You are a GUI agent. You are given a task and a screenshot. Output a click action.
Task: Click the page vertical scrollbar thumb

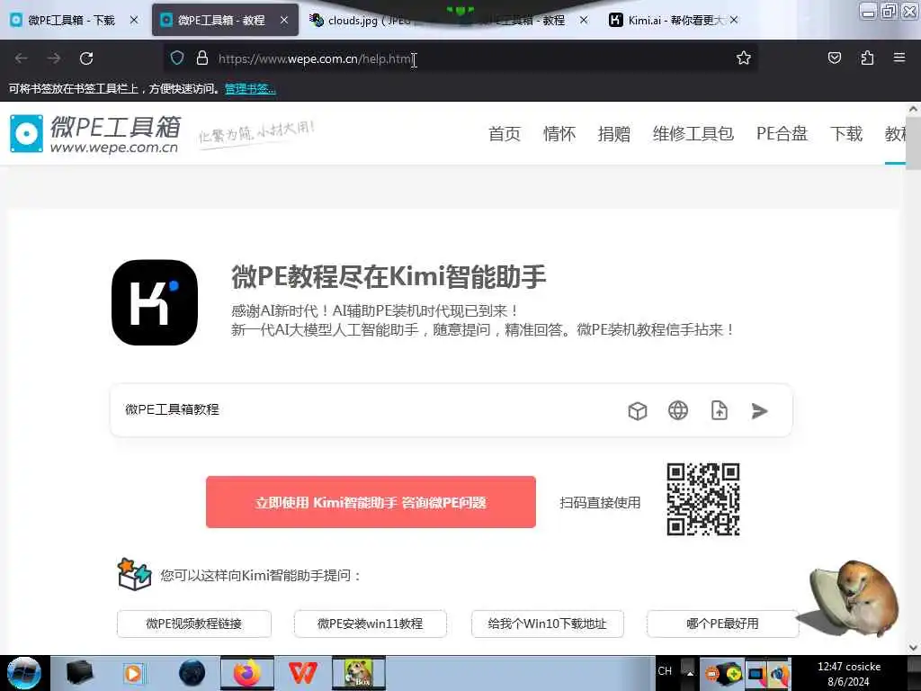coord(913,141)
